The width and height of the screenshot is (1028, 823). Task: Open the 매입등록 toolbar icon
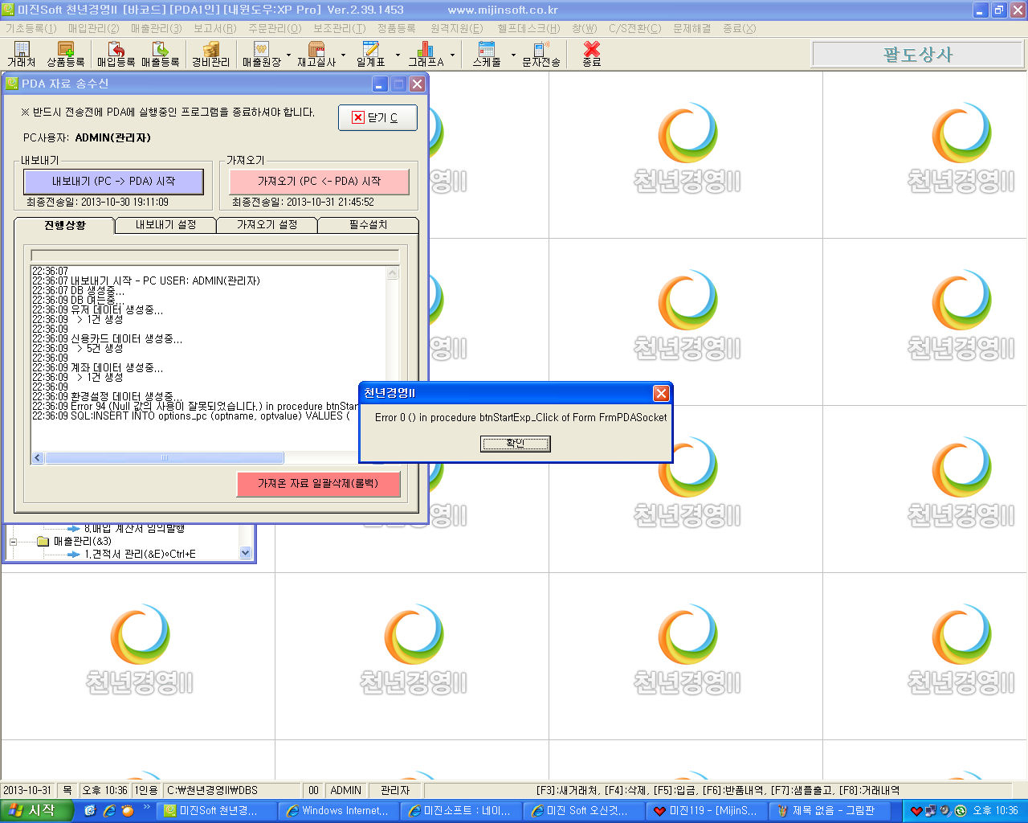(x=116, y=55)
